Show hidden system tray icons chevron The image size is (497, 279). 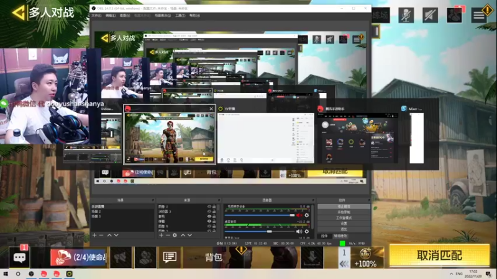[451, 274]
